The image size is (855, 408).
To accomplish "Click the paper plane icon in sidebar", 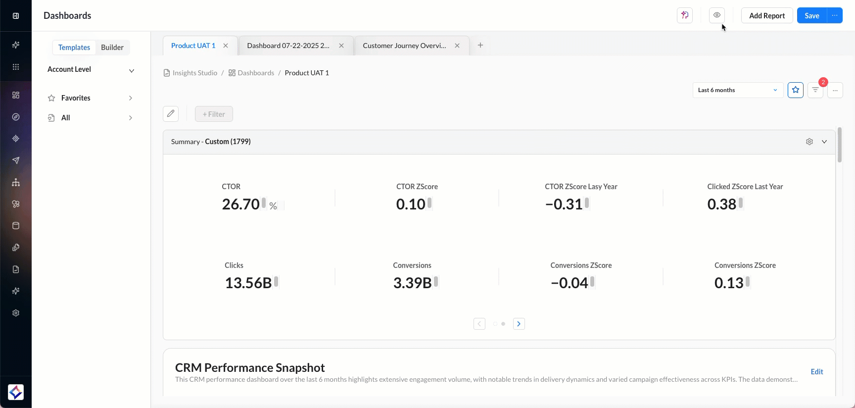I will coord(16,160).
